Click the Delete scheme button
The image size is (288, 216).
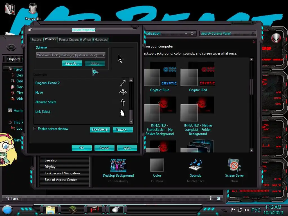[x=95, y=63]
